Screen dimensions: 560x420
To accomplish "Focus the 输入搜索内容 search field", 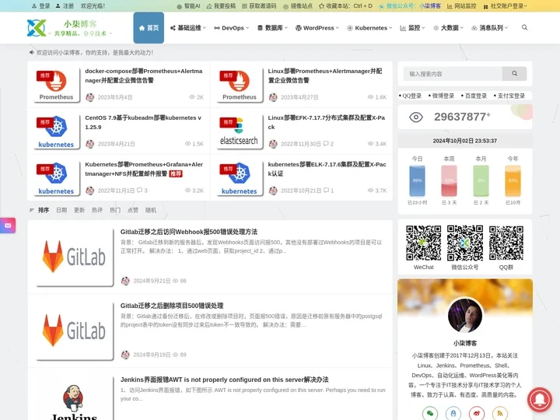I will coord(453,74).
